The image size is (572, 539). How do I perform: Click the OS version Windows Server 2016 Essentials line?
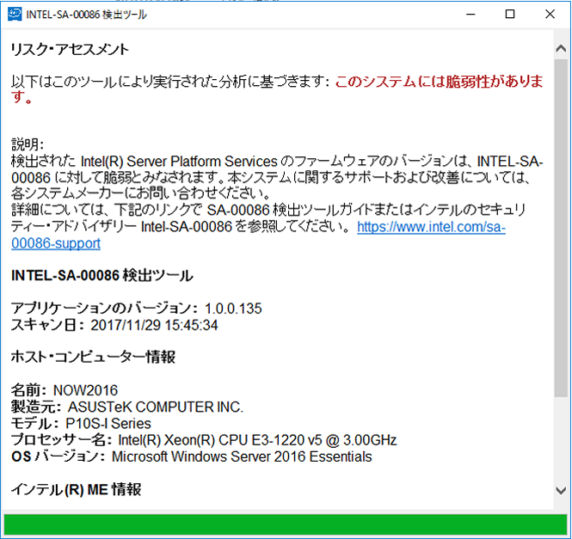coord(192,456)
